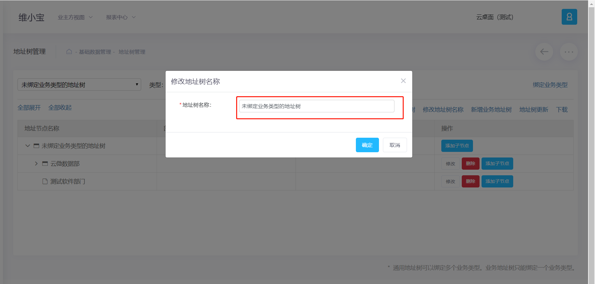Collapse the 未绑定业务类型的地址树 tree node
The height and width of the screenshot is (284, 595).
[28, 146]
